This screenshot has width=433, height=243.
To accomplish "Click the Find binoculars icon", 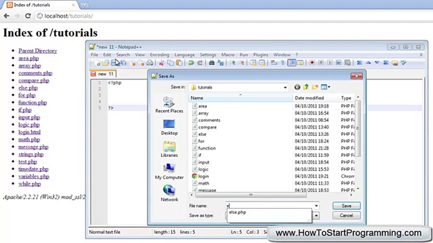I will click(211, 63).
